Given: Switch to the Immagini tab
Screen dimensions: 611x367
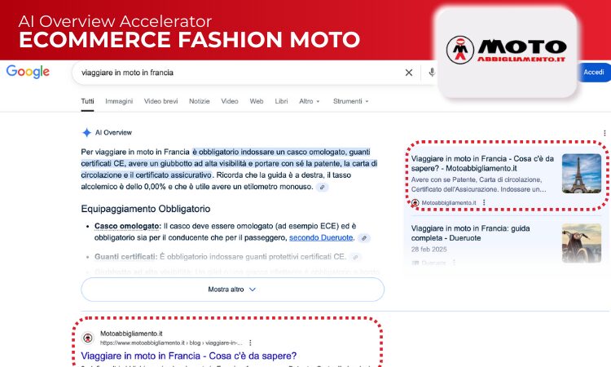Looking at the screenshot, I should click(119, 101).
